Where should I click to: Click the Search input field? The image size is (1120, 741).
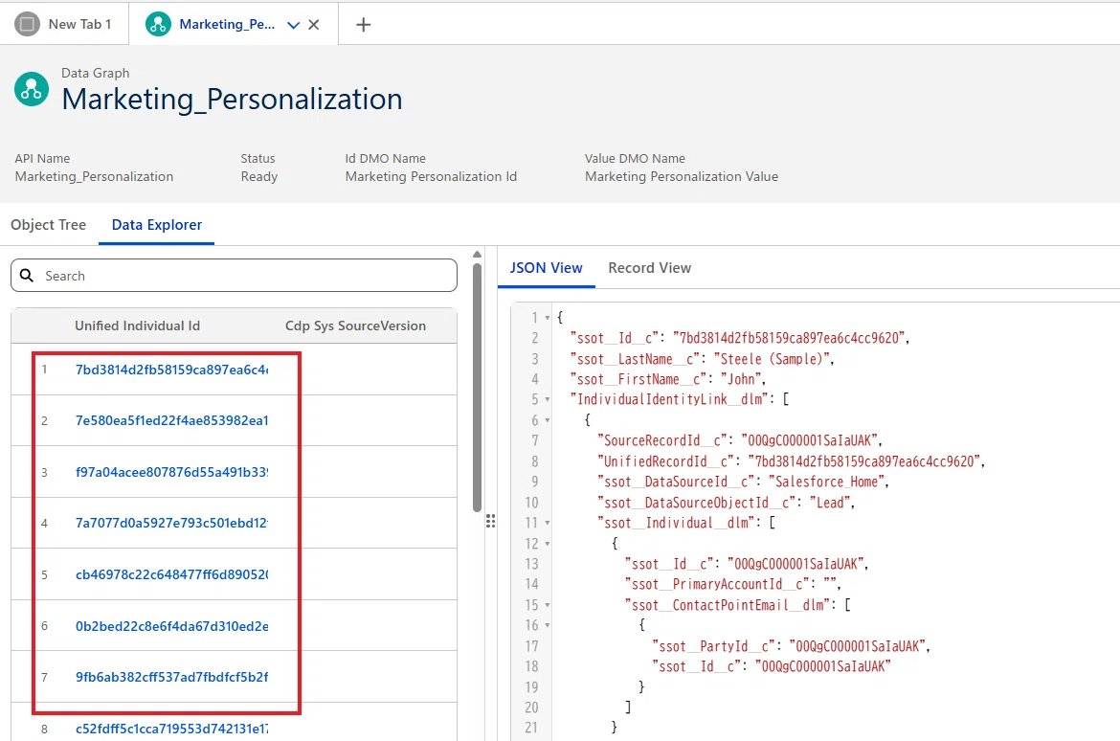pos(234,275)
